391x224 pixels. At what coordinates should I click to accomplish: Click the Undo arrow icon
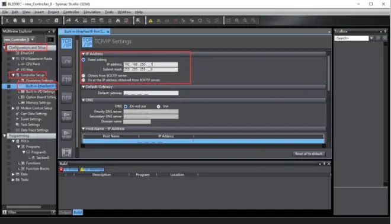click(40, 21)
